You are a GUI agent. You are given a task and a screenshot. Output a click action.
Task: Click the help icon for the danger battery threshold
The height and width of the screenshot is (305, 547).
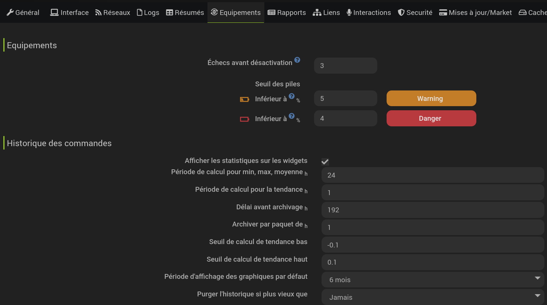point(292,116)
